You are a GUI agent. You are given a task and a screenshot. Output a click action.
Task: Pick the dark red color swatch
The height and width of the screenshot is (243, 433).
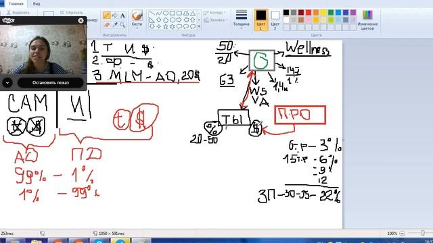click(x=301, y=12)
